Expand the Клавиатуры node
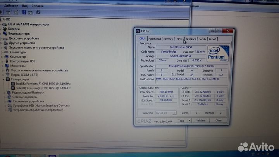 click(x=2, y=52)
